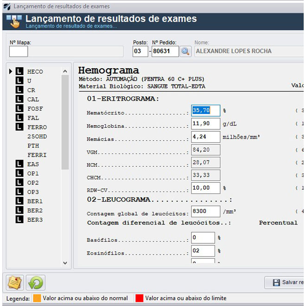Image resolution: width=306 pixels, height=306 pixels.
Task: Select the OP2 exam row
Action: 33,183
